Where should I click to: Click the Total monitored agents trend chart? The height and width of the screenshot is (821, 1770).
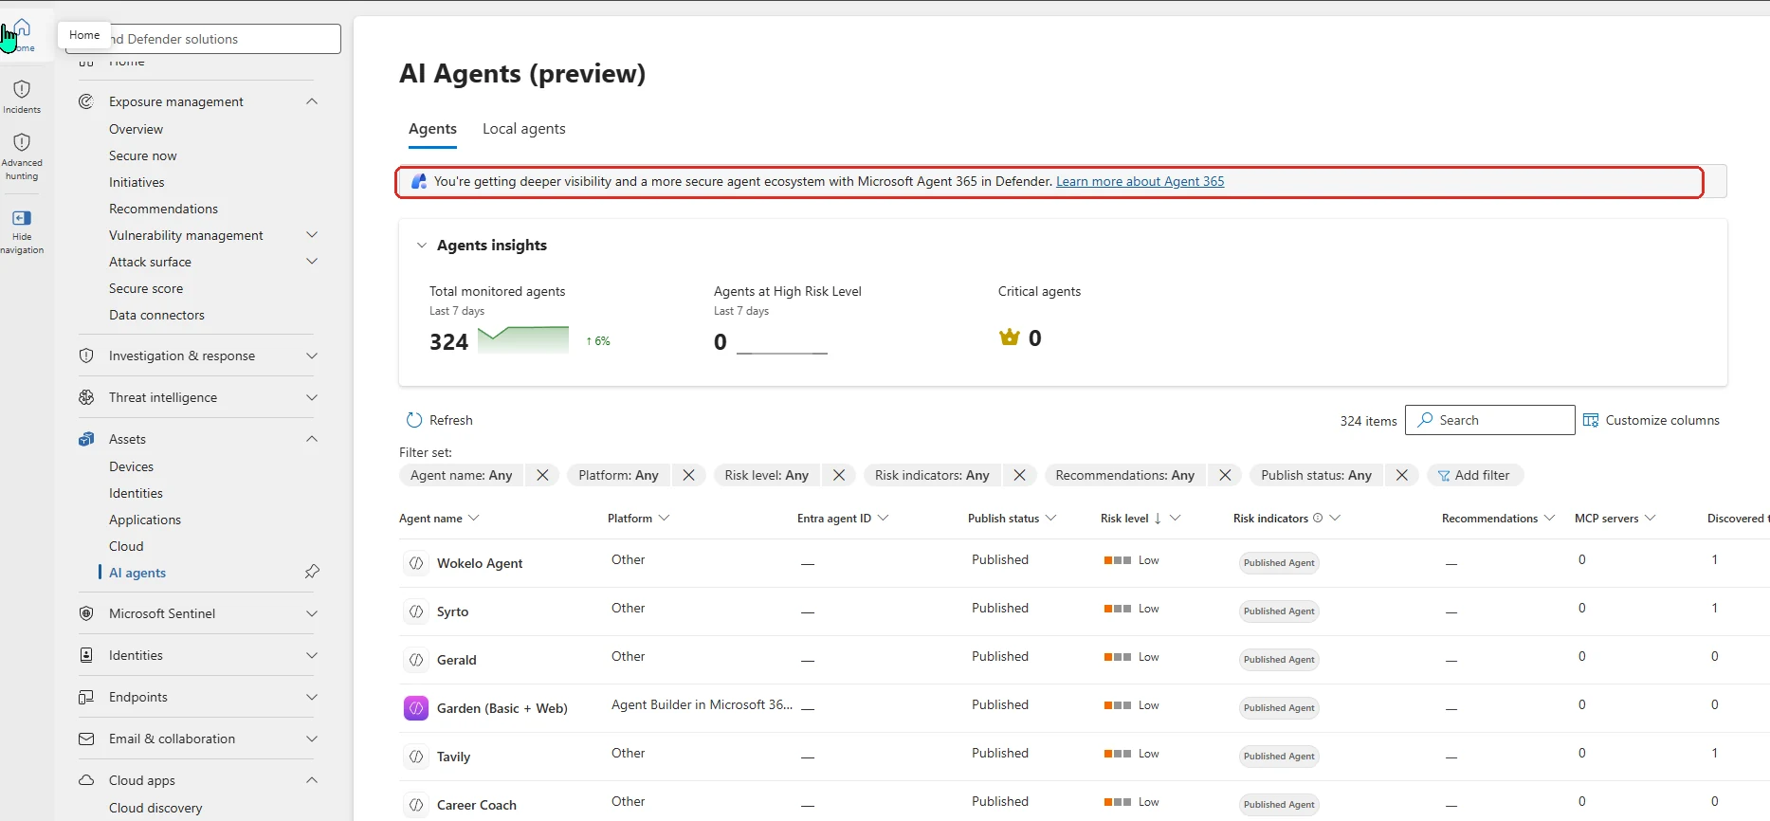pyautogui.click(x=523, y=339)
